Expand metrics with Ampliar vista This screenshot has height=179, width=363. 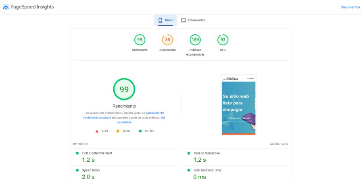[279, 144]
